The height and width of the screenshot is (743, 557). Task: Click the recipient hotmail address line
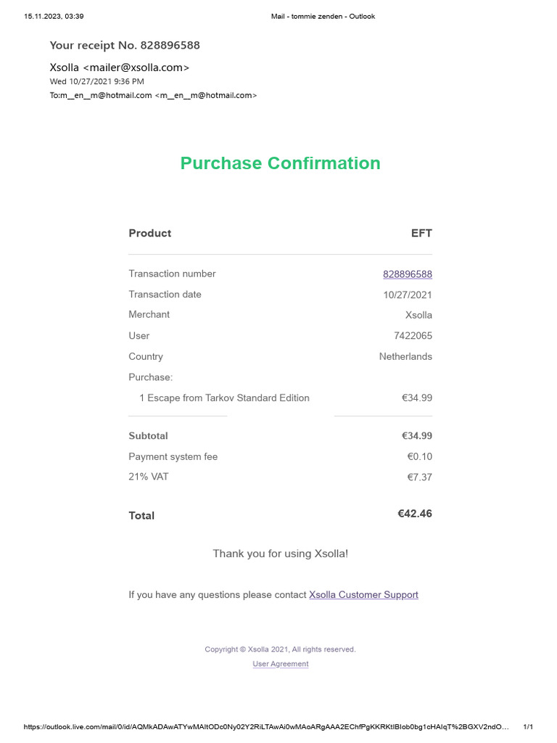pyautogui.click(x=153, y=95)
